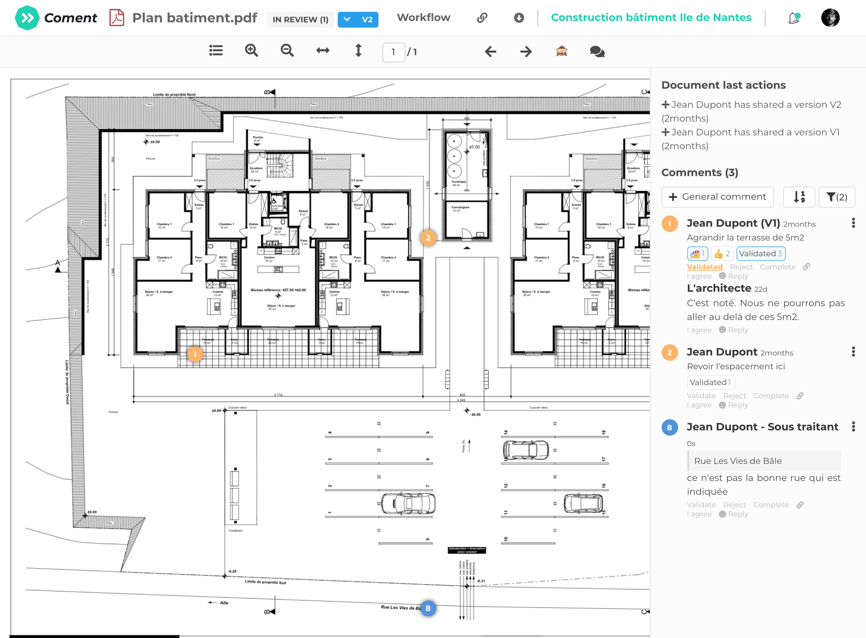
Task: Add a General comment
Action: click(x=718, y=197)
